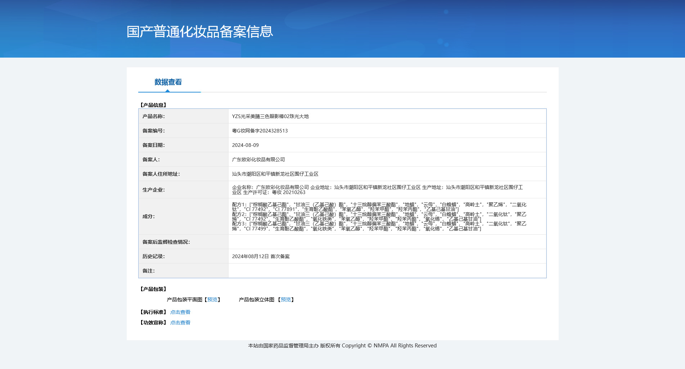Click the filer address 汕头市潮阳区和平镇新龙社区围仔工业区
This screenshot has width=685, height=369.
pyautogui.click(x=275, y=174)
